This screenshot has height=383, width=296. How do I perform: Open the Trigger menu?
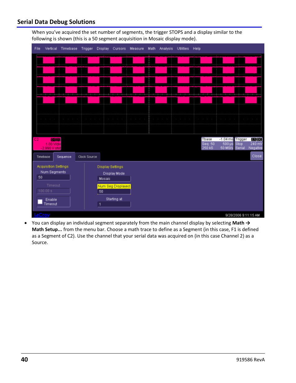[x=87, y=49]
